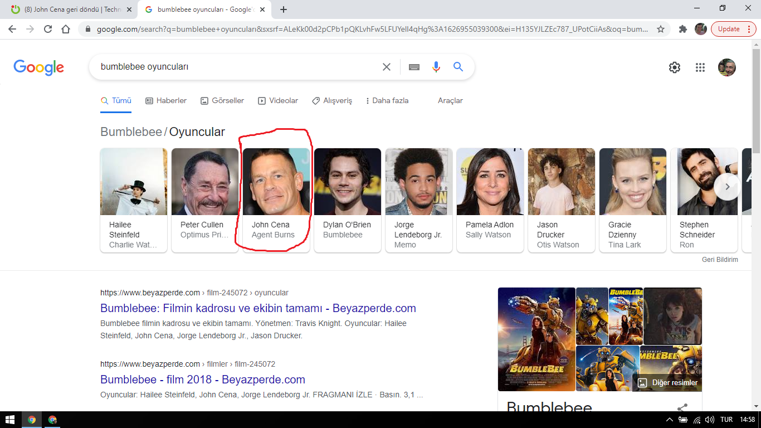Open the large Bumblebee movie poster image

[536, 339]
